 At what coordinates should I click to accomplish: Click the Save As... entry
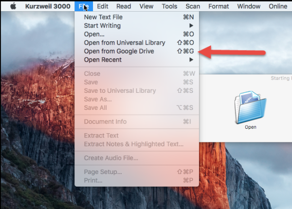(x=137, y=99)
